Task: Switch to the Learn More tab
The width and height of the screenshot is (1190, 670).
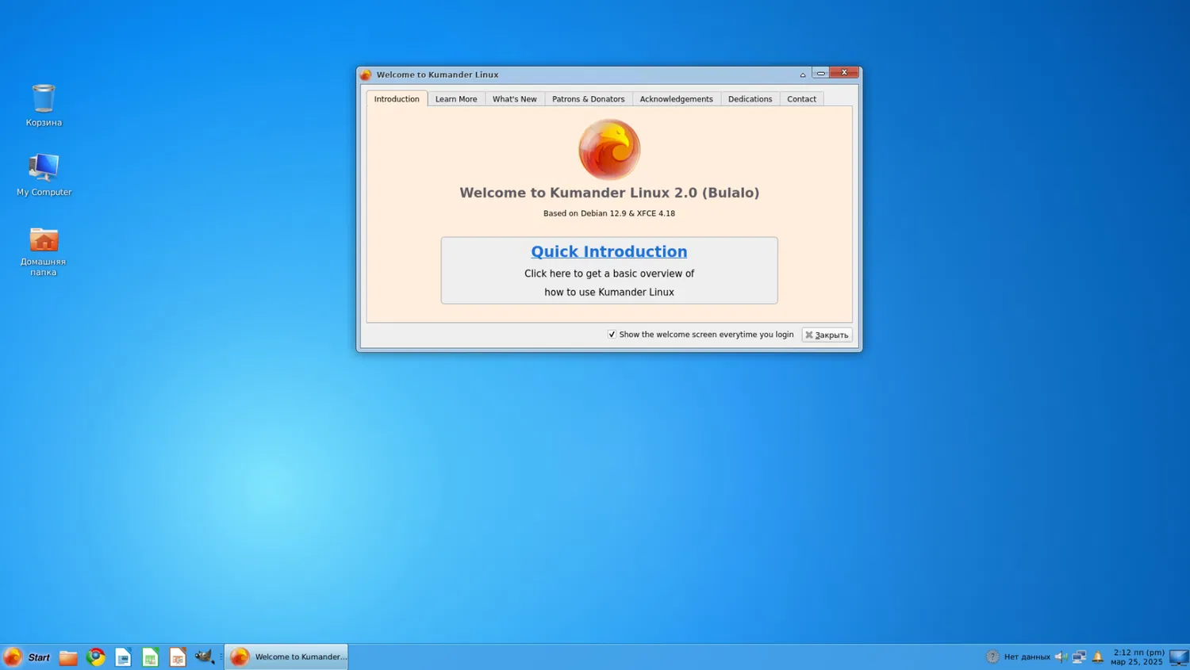Action: pos(456,99)
